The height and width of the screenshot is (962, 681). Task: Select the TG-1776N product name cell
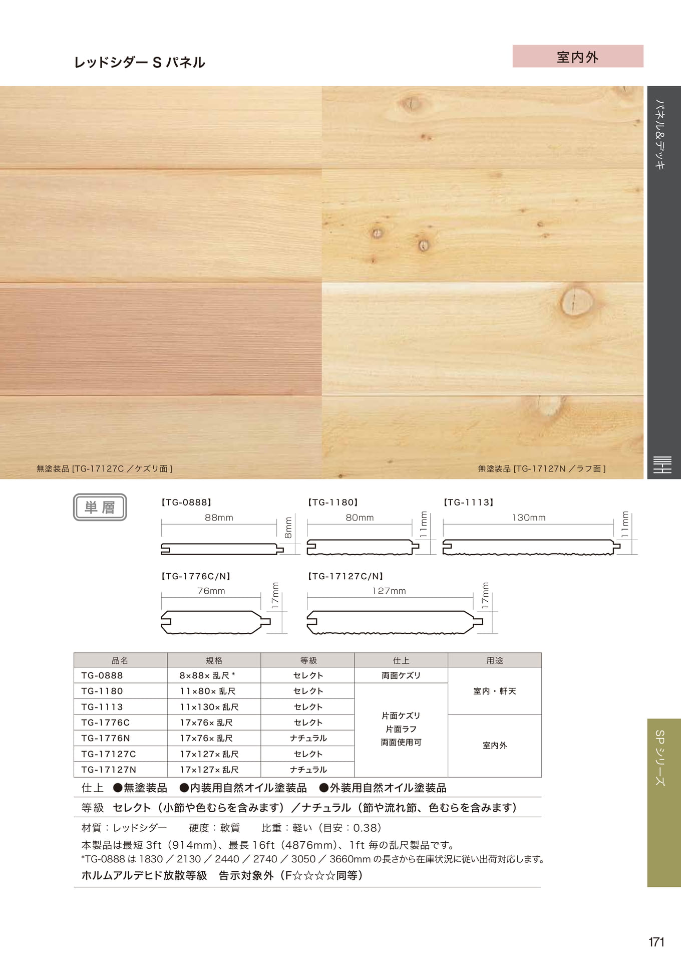click(120, 738)
